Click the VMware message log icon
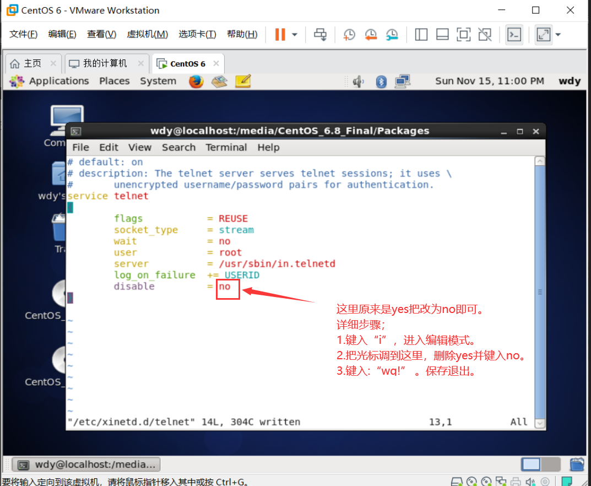The width and height of the screenshot is (591, 486). coord(567,482)
